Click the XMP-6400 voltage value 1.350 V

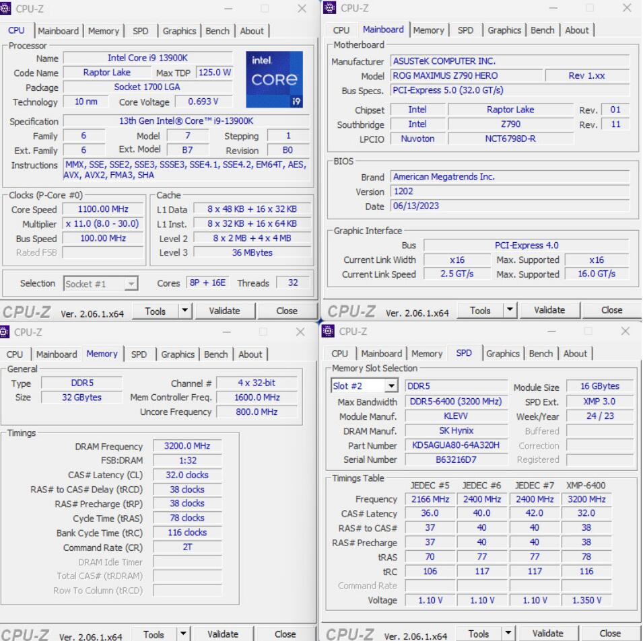(586, 601)
